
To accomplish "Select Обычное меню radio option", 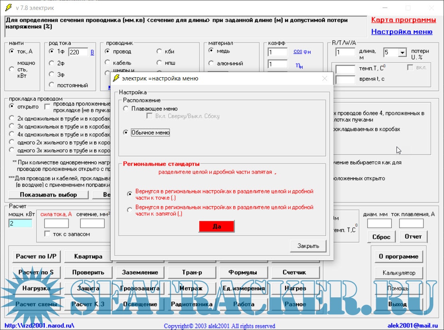I will pyautogui.click(x=126, y=133).
